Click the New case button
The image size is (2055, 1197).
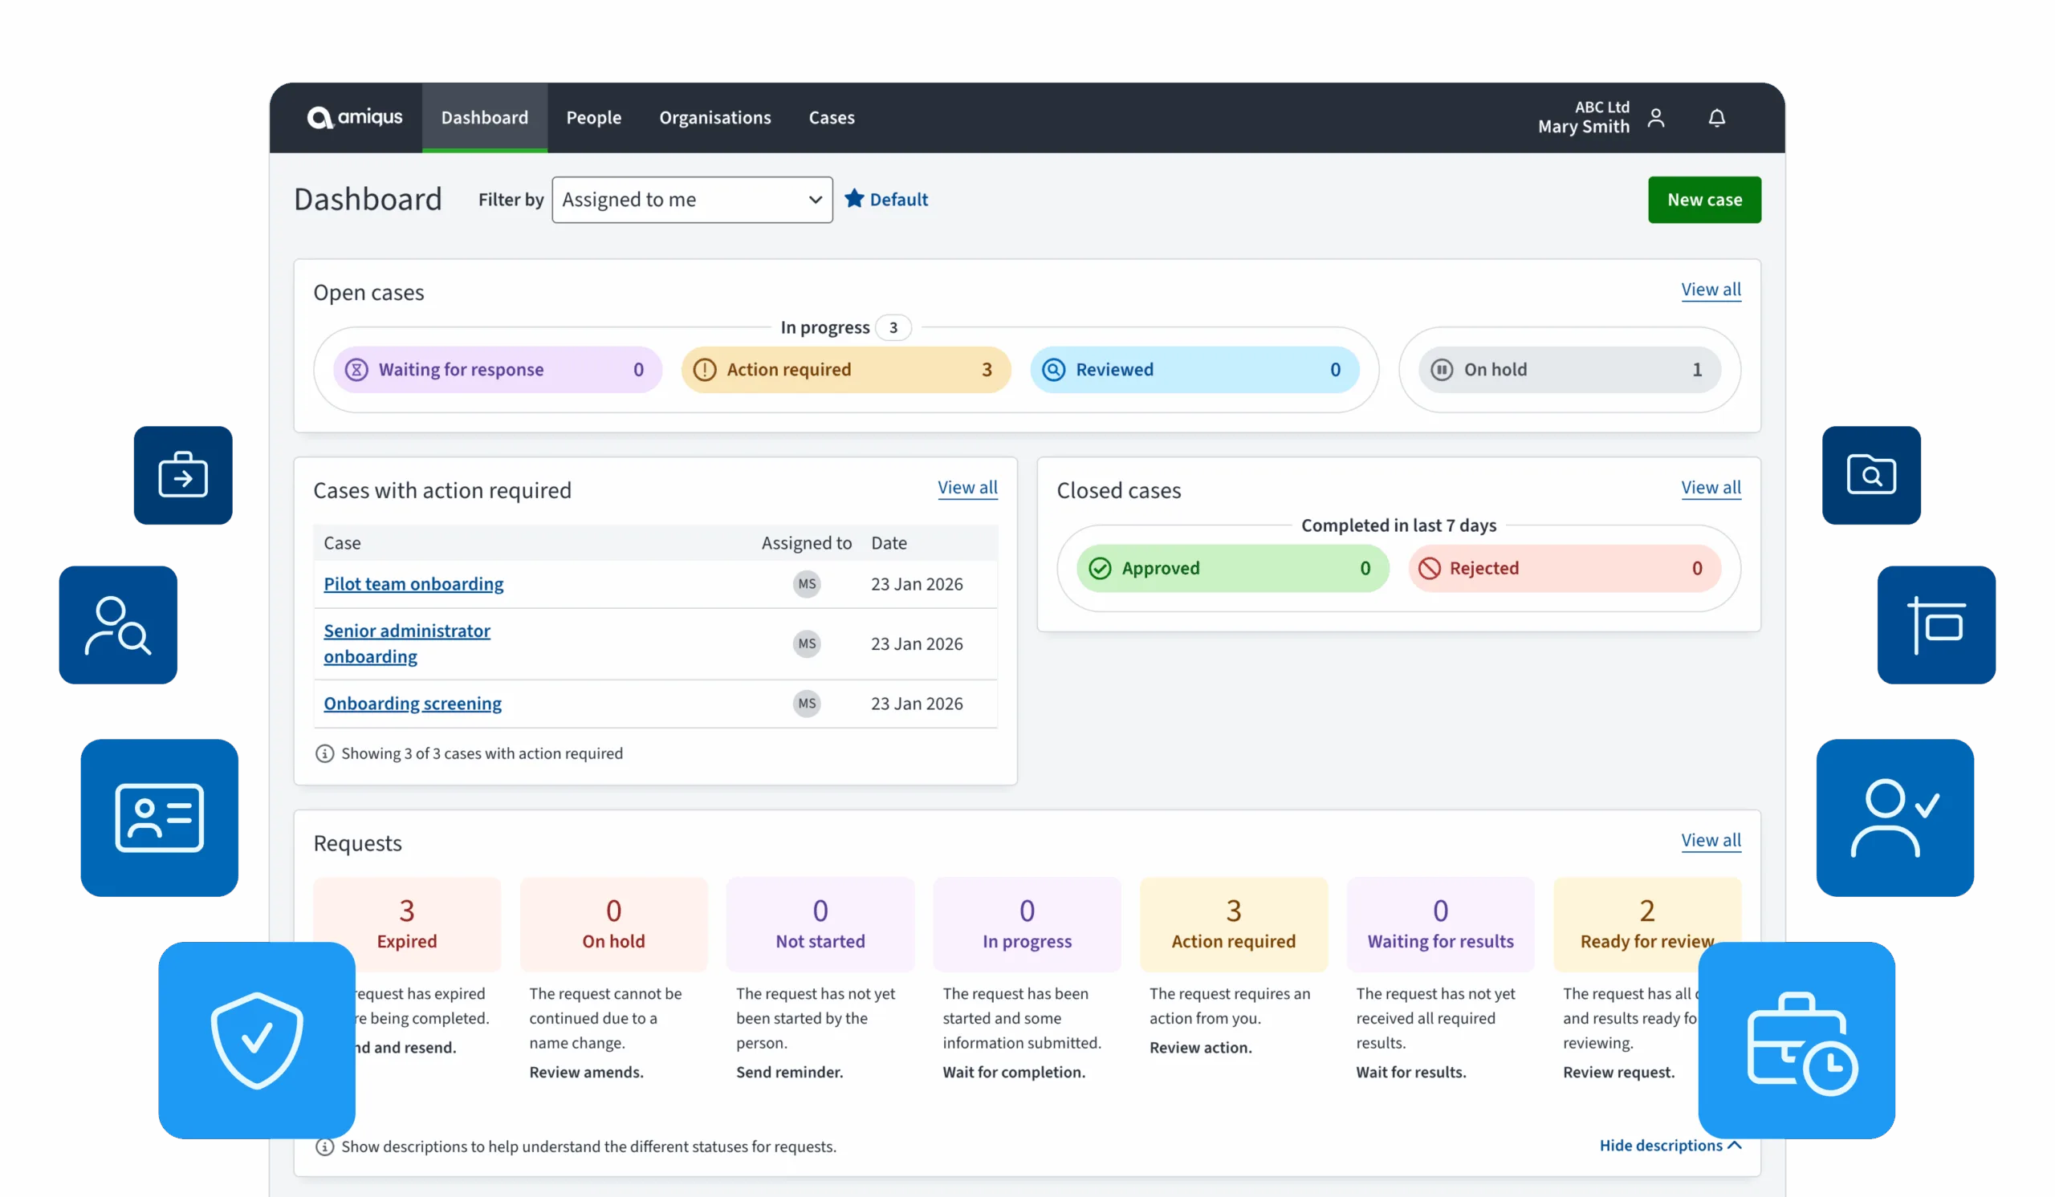[x=1703, y=200]
